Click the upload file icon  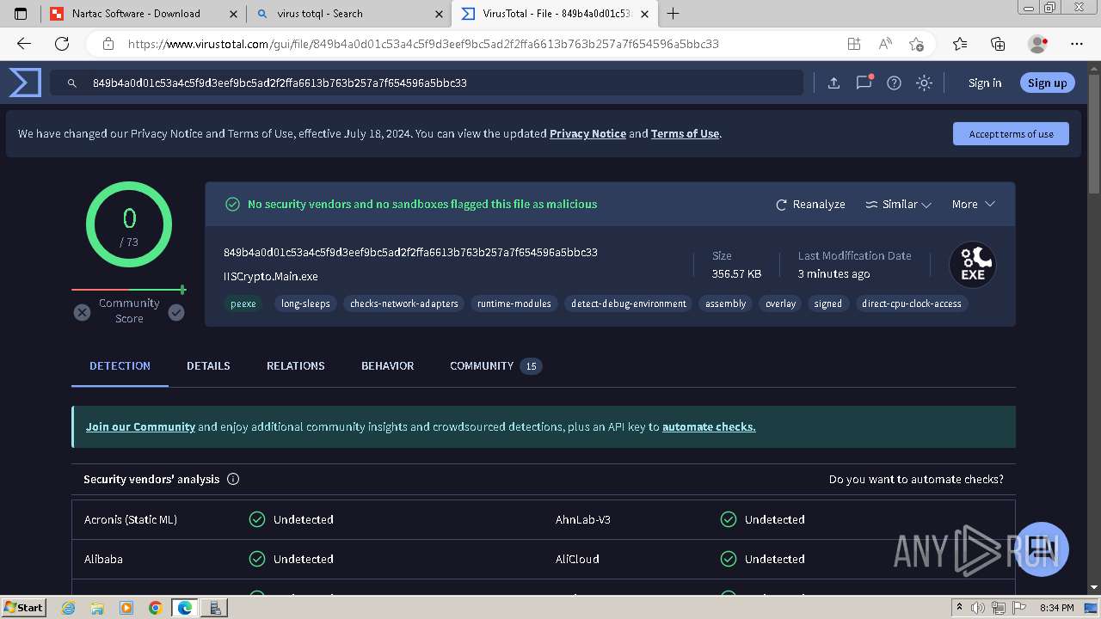833,83
